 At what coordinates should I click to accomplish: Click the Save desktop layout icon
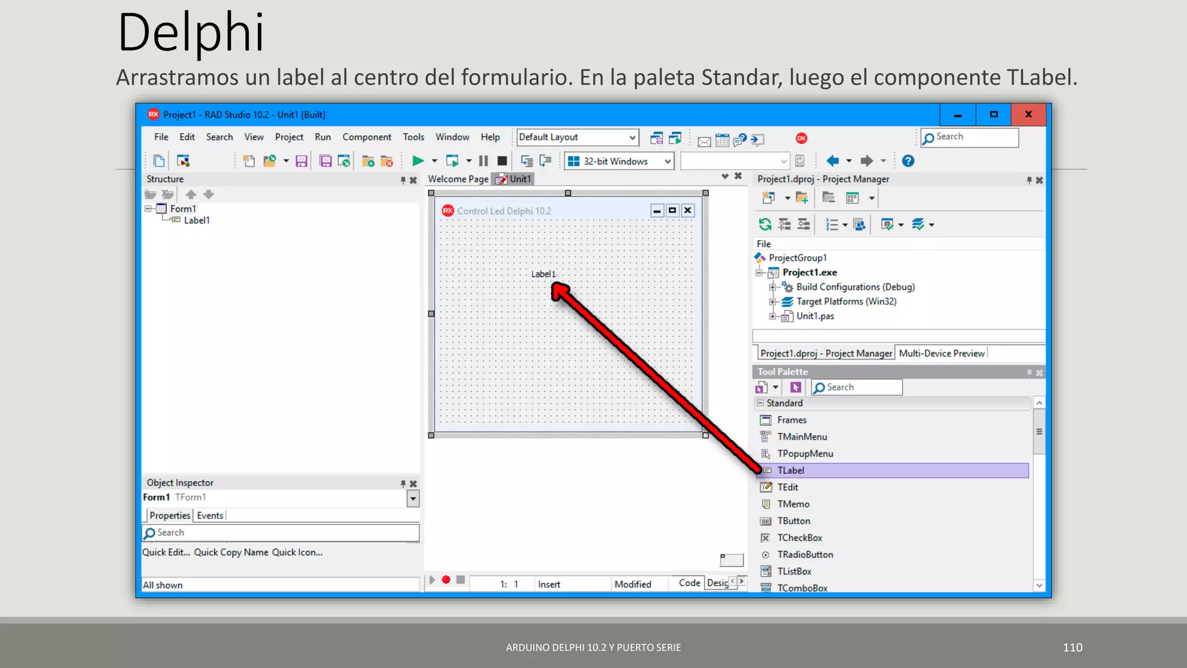pos(657,138)
